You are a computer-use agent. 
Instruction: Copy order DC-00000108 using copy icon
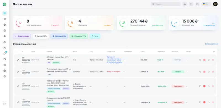point(200,72)
